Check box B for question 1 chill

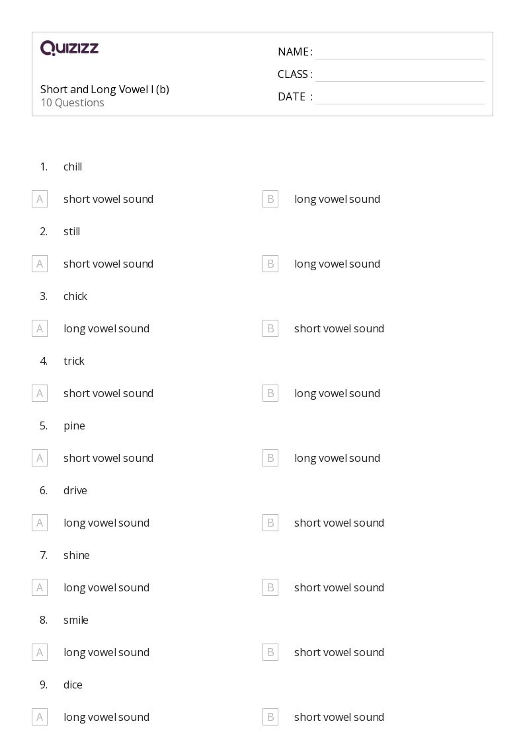point(270,199)
